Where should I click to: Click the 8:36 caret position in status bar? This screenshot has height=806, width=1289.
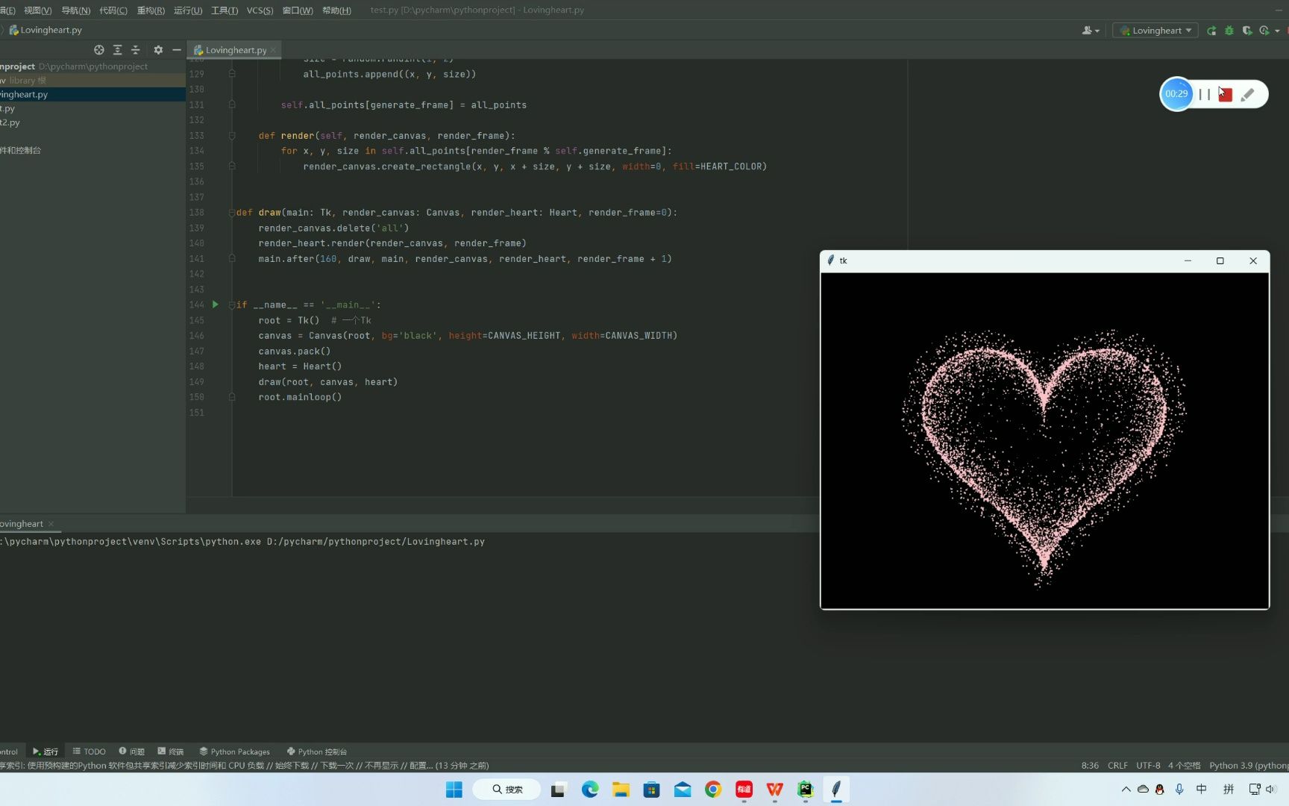click(1090, 766)
